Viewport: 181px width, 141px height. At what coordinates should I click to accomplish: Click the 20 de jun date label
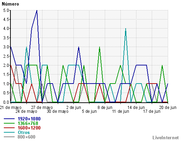[168, 108]
